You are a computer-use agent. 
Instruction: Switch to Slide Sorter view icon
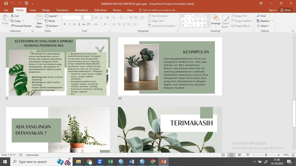point(231,155)
